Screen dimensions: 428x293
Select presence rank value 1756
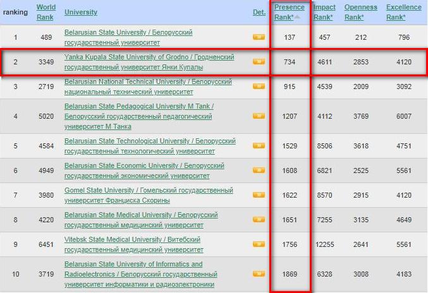pyautogui.click(x=290, y=244)
